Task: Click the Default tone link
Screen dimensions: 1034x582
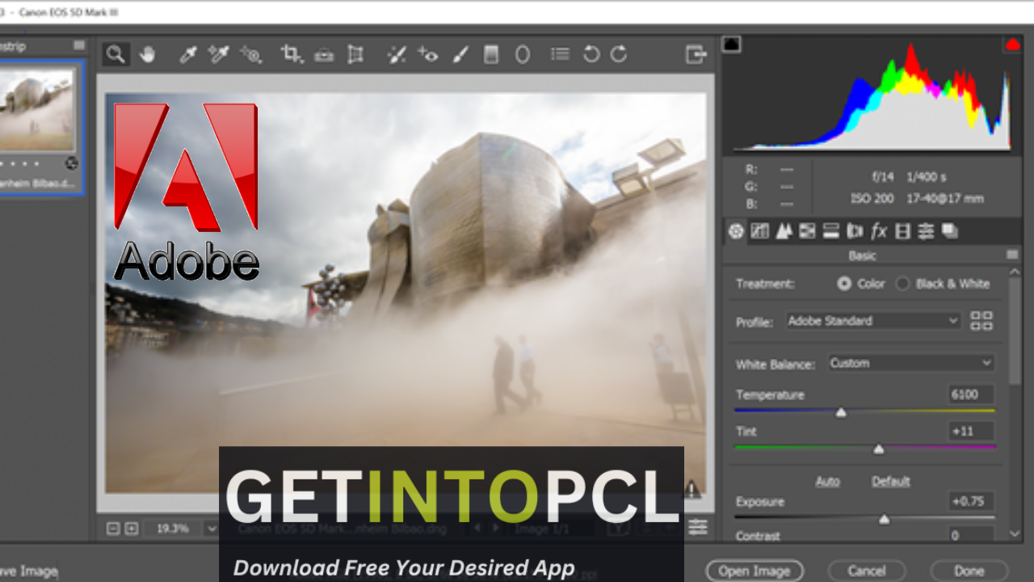Action: (x=891, y=481)
